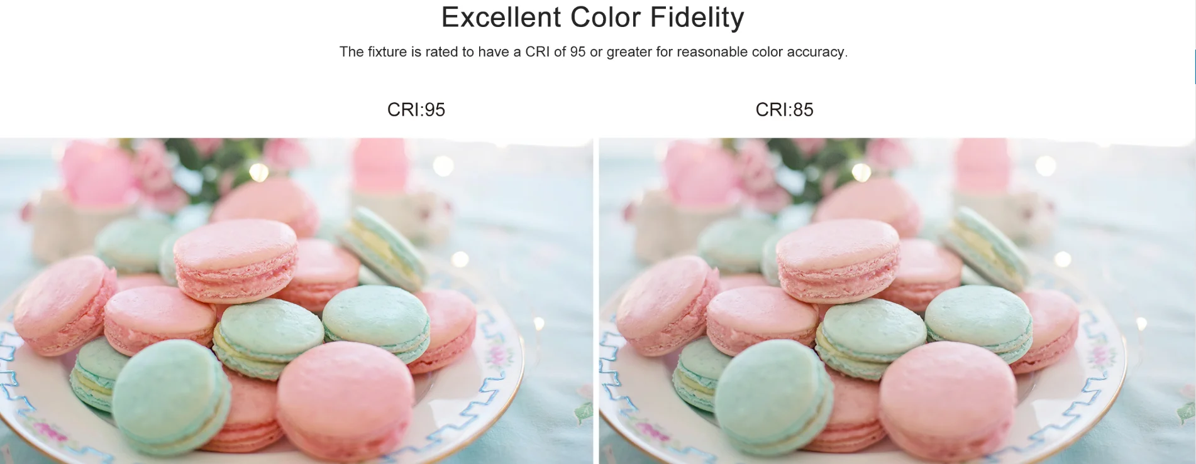Screen dimensions: 1196x464
Task: Click the word "Fidelity" in the title
Action: coord(697,18)
